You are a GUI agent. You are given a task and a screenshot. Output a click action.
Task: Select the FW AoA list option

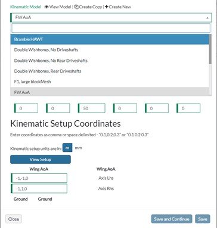point(110,92)
